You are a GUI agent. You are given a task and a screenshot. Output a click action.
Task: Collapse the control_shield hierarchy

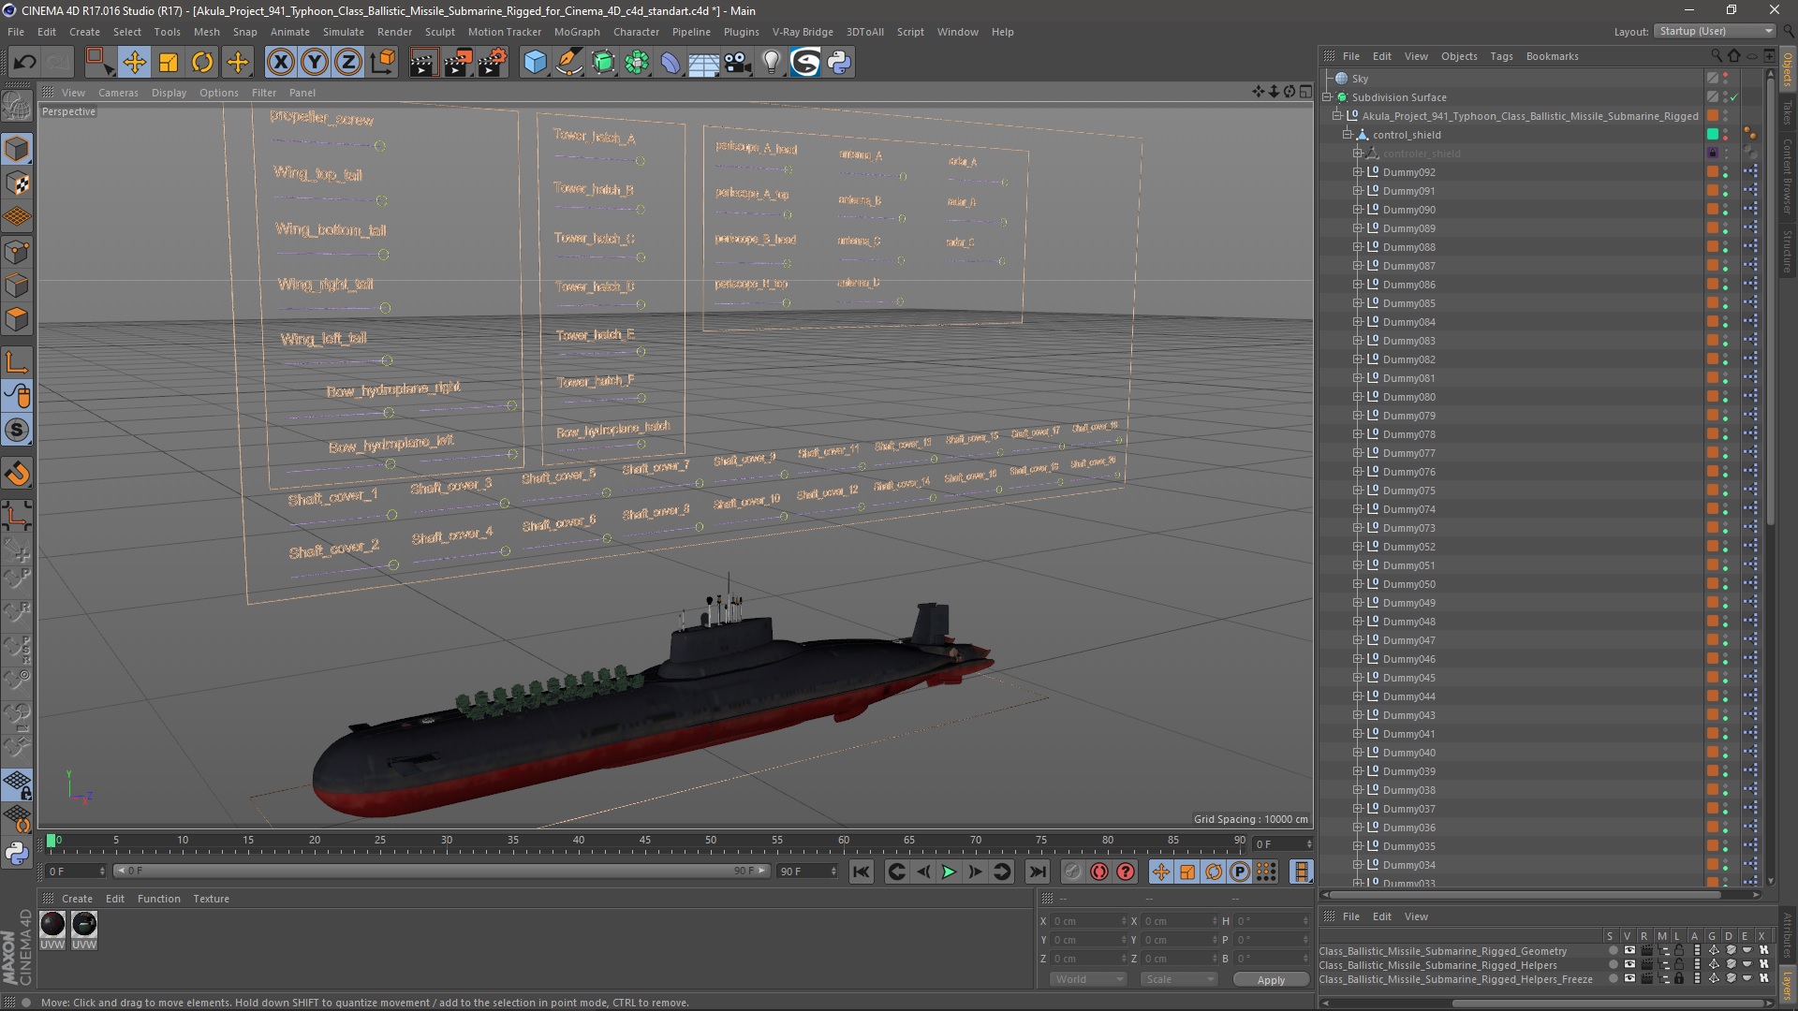[x=1348, y=135]
